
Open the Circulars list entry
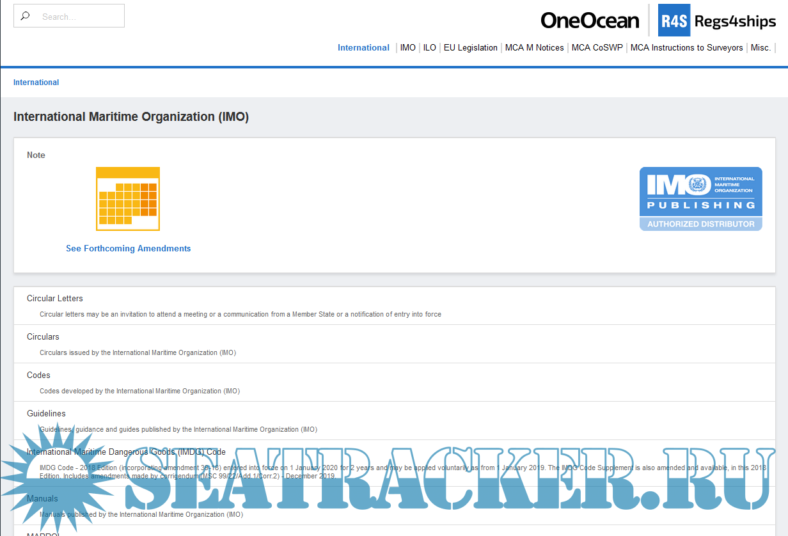point(43,336)
